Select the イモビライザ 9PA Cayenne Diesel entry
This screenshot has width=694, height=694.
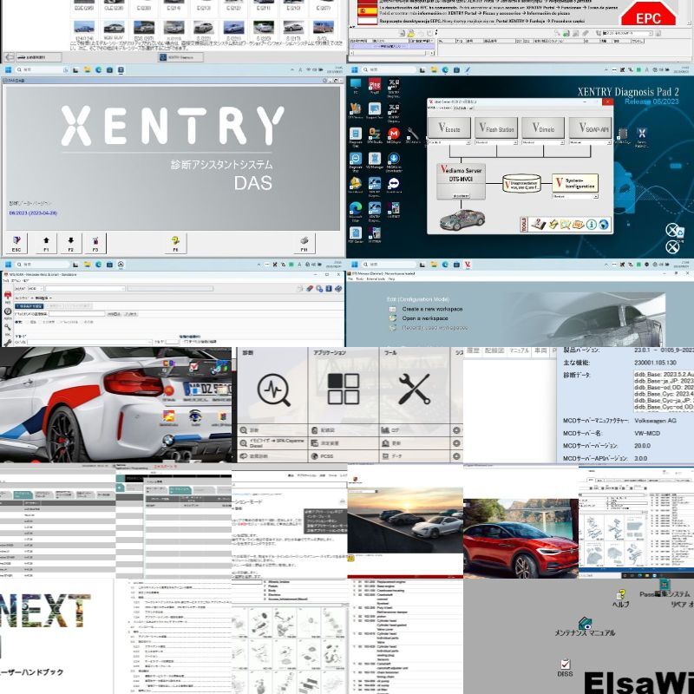(272, 443)
